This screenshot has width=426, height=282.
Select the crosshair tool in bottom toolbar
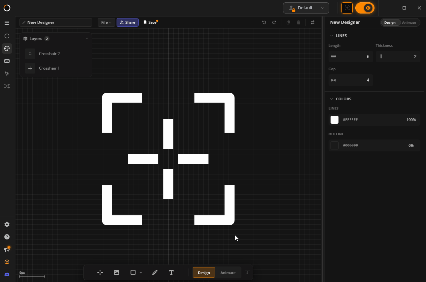tap(100, 272)
